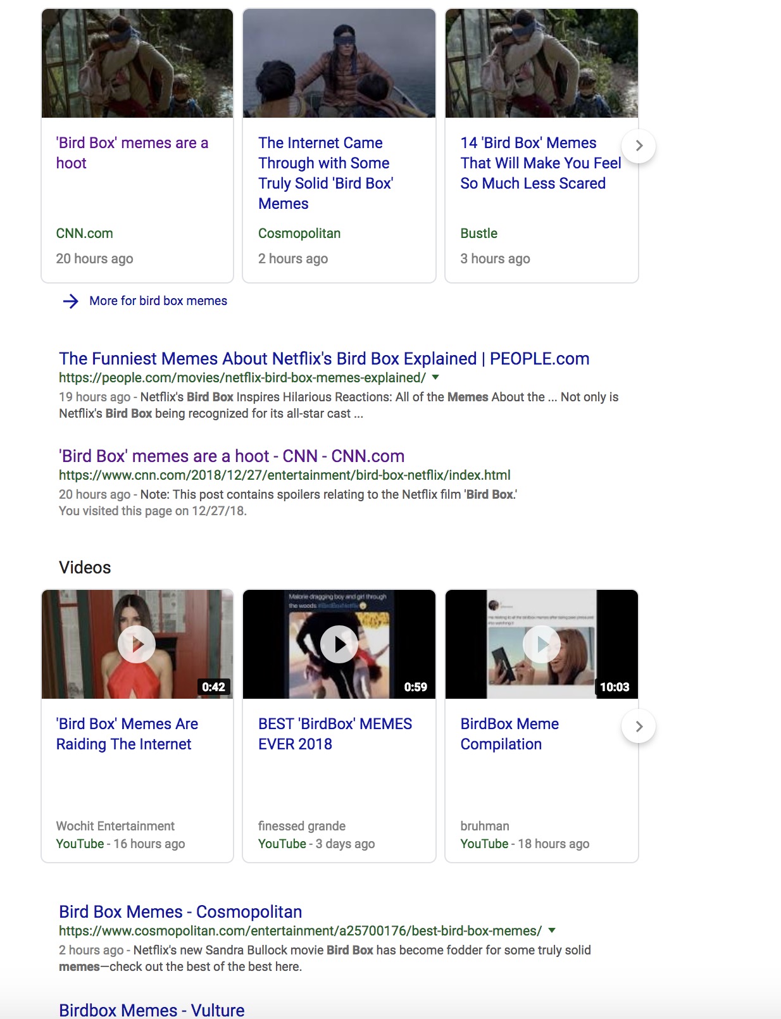Play the BEST 'BirdBox' MEMES EVER 2018 video
Screen dimensions: 781x1019
339,644
